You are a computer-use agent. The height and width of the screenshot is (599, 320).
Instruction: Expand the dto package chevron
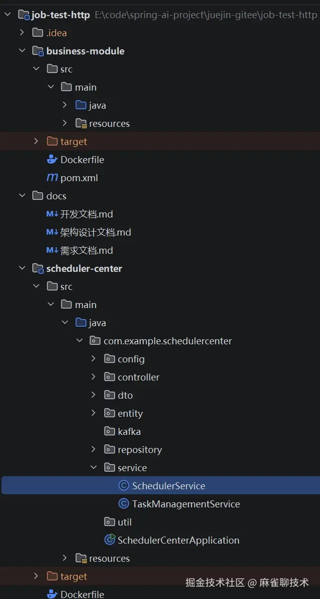[94, 395]
